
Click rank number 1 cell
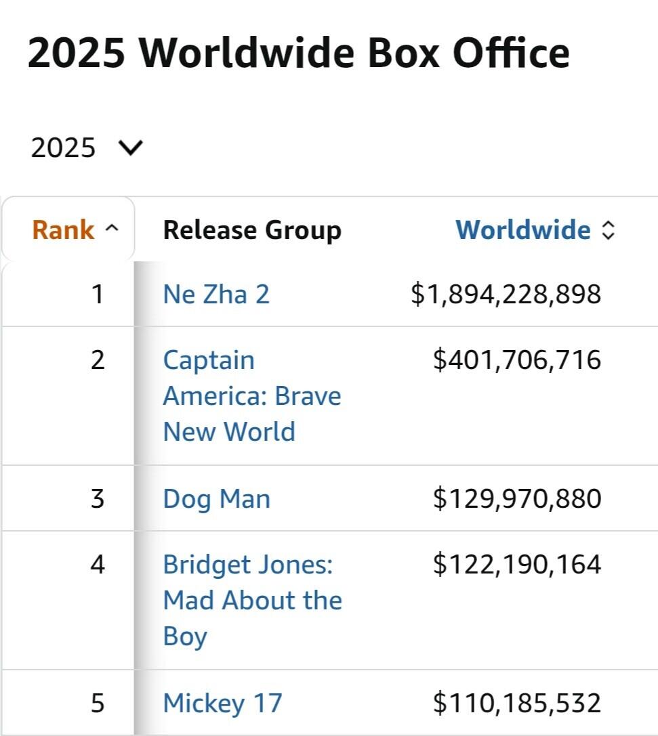click(x=98, y=294)
